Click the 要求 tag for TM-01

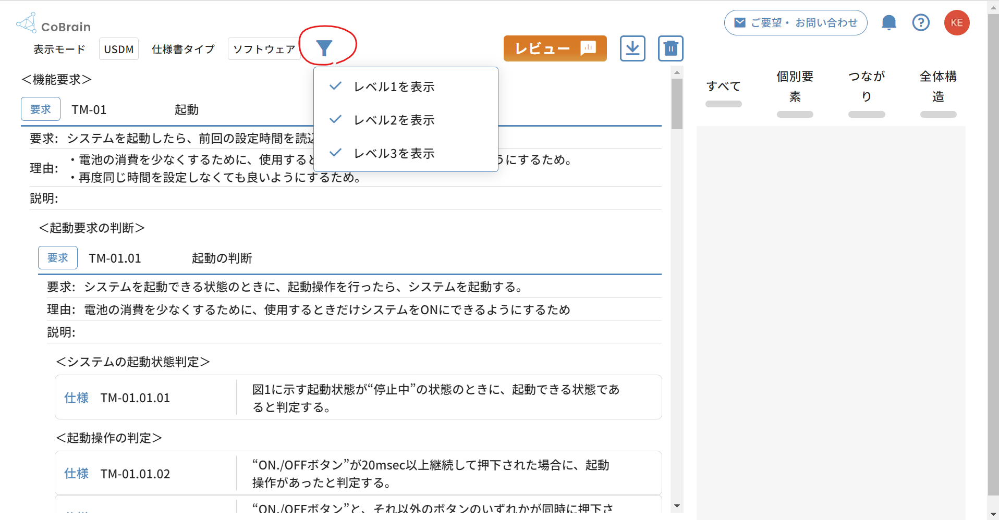pos(41,109)
